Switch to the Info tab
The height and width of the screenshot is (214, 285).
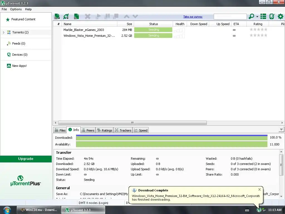pyautogui.click(x=73, y=130)
